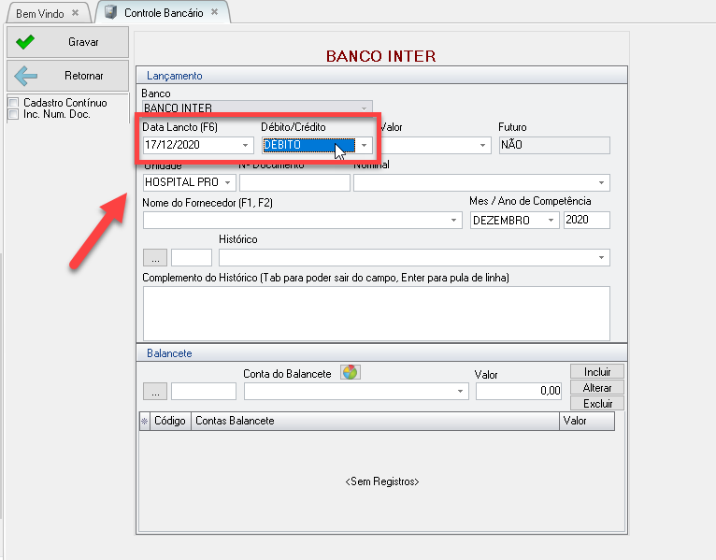Click the Valor column header in grid
Viewport: 716px width, 560px height.
pyautogui.click(x=587, y=421)
